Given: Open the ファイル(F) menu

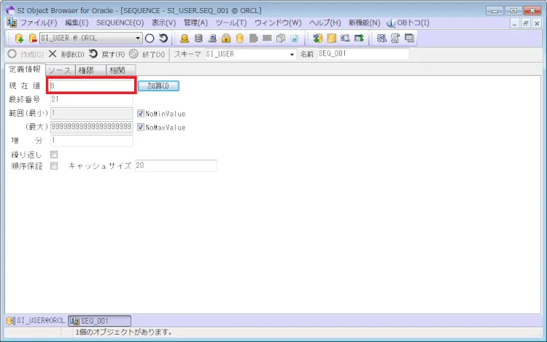Looking at the screenshot, I should [39, 23].
